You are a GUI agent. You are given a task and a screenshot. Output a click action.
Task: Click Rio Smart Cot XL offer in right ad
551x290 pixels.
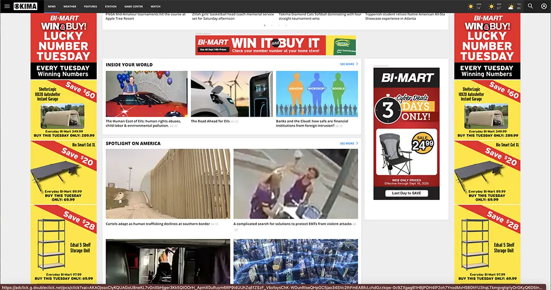pos(487,172)
